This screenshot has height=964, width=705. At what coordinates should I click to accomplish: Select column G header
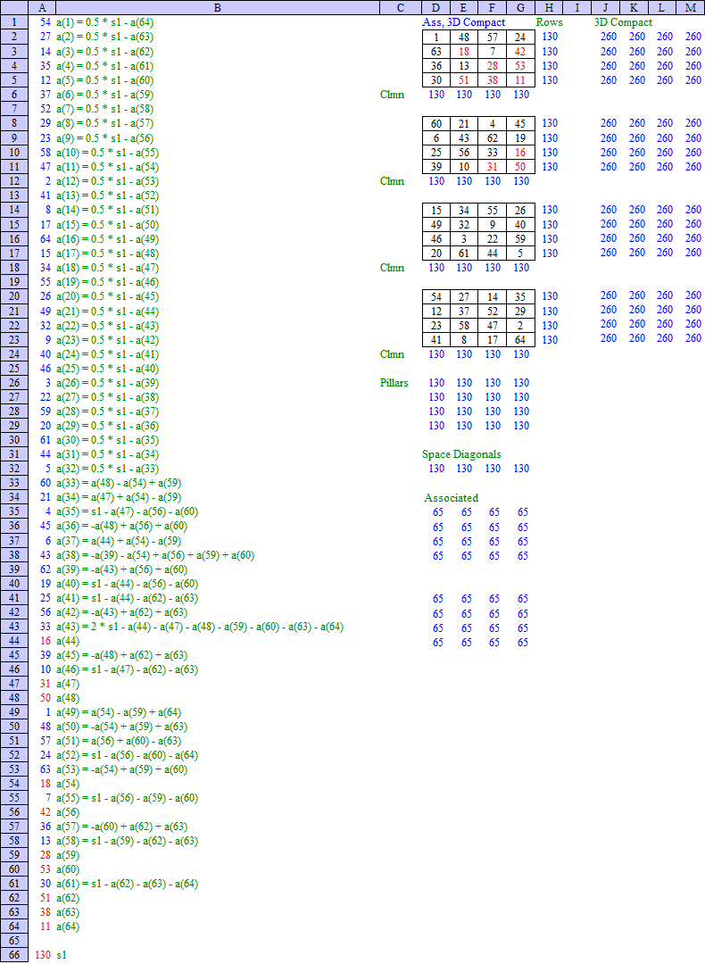520,8
